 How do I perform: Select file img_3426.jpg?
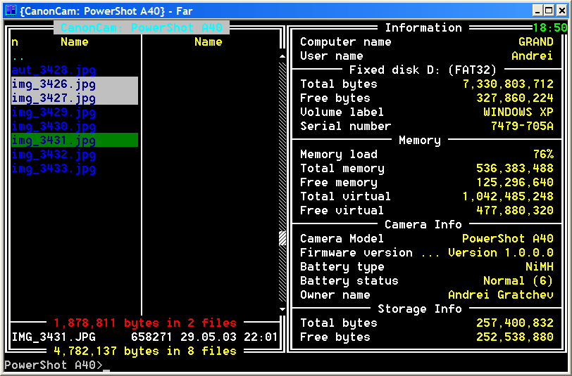tap(75, 84)
